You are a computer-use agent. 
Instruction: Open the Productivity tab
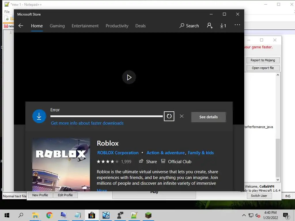117,26
